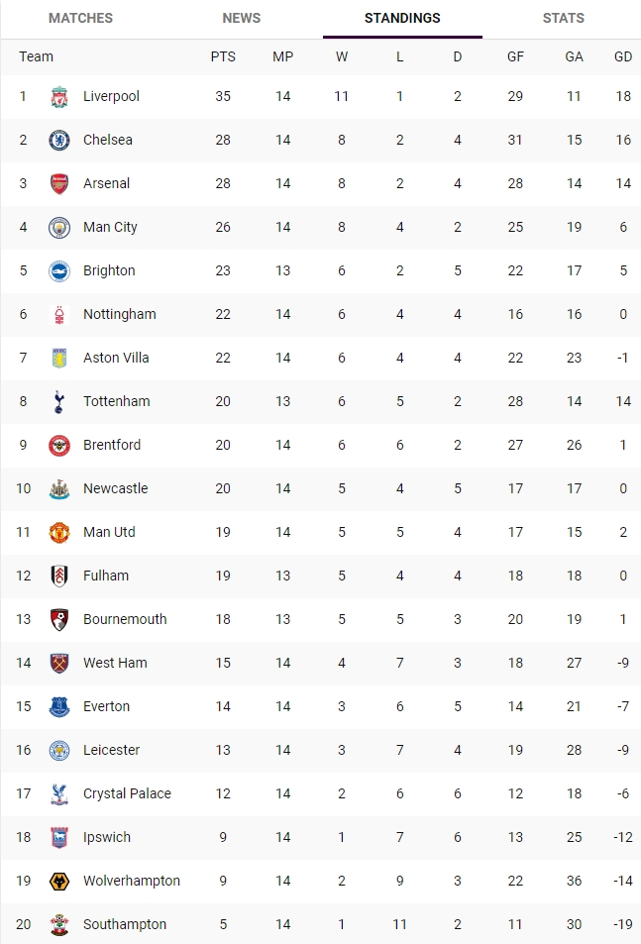Click the GD column header
Viewport: 641px width, 944px height.
(623, 56)
